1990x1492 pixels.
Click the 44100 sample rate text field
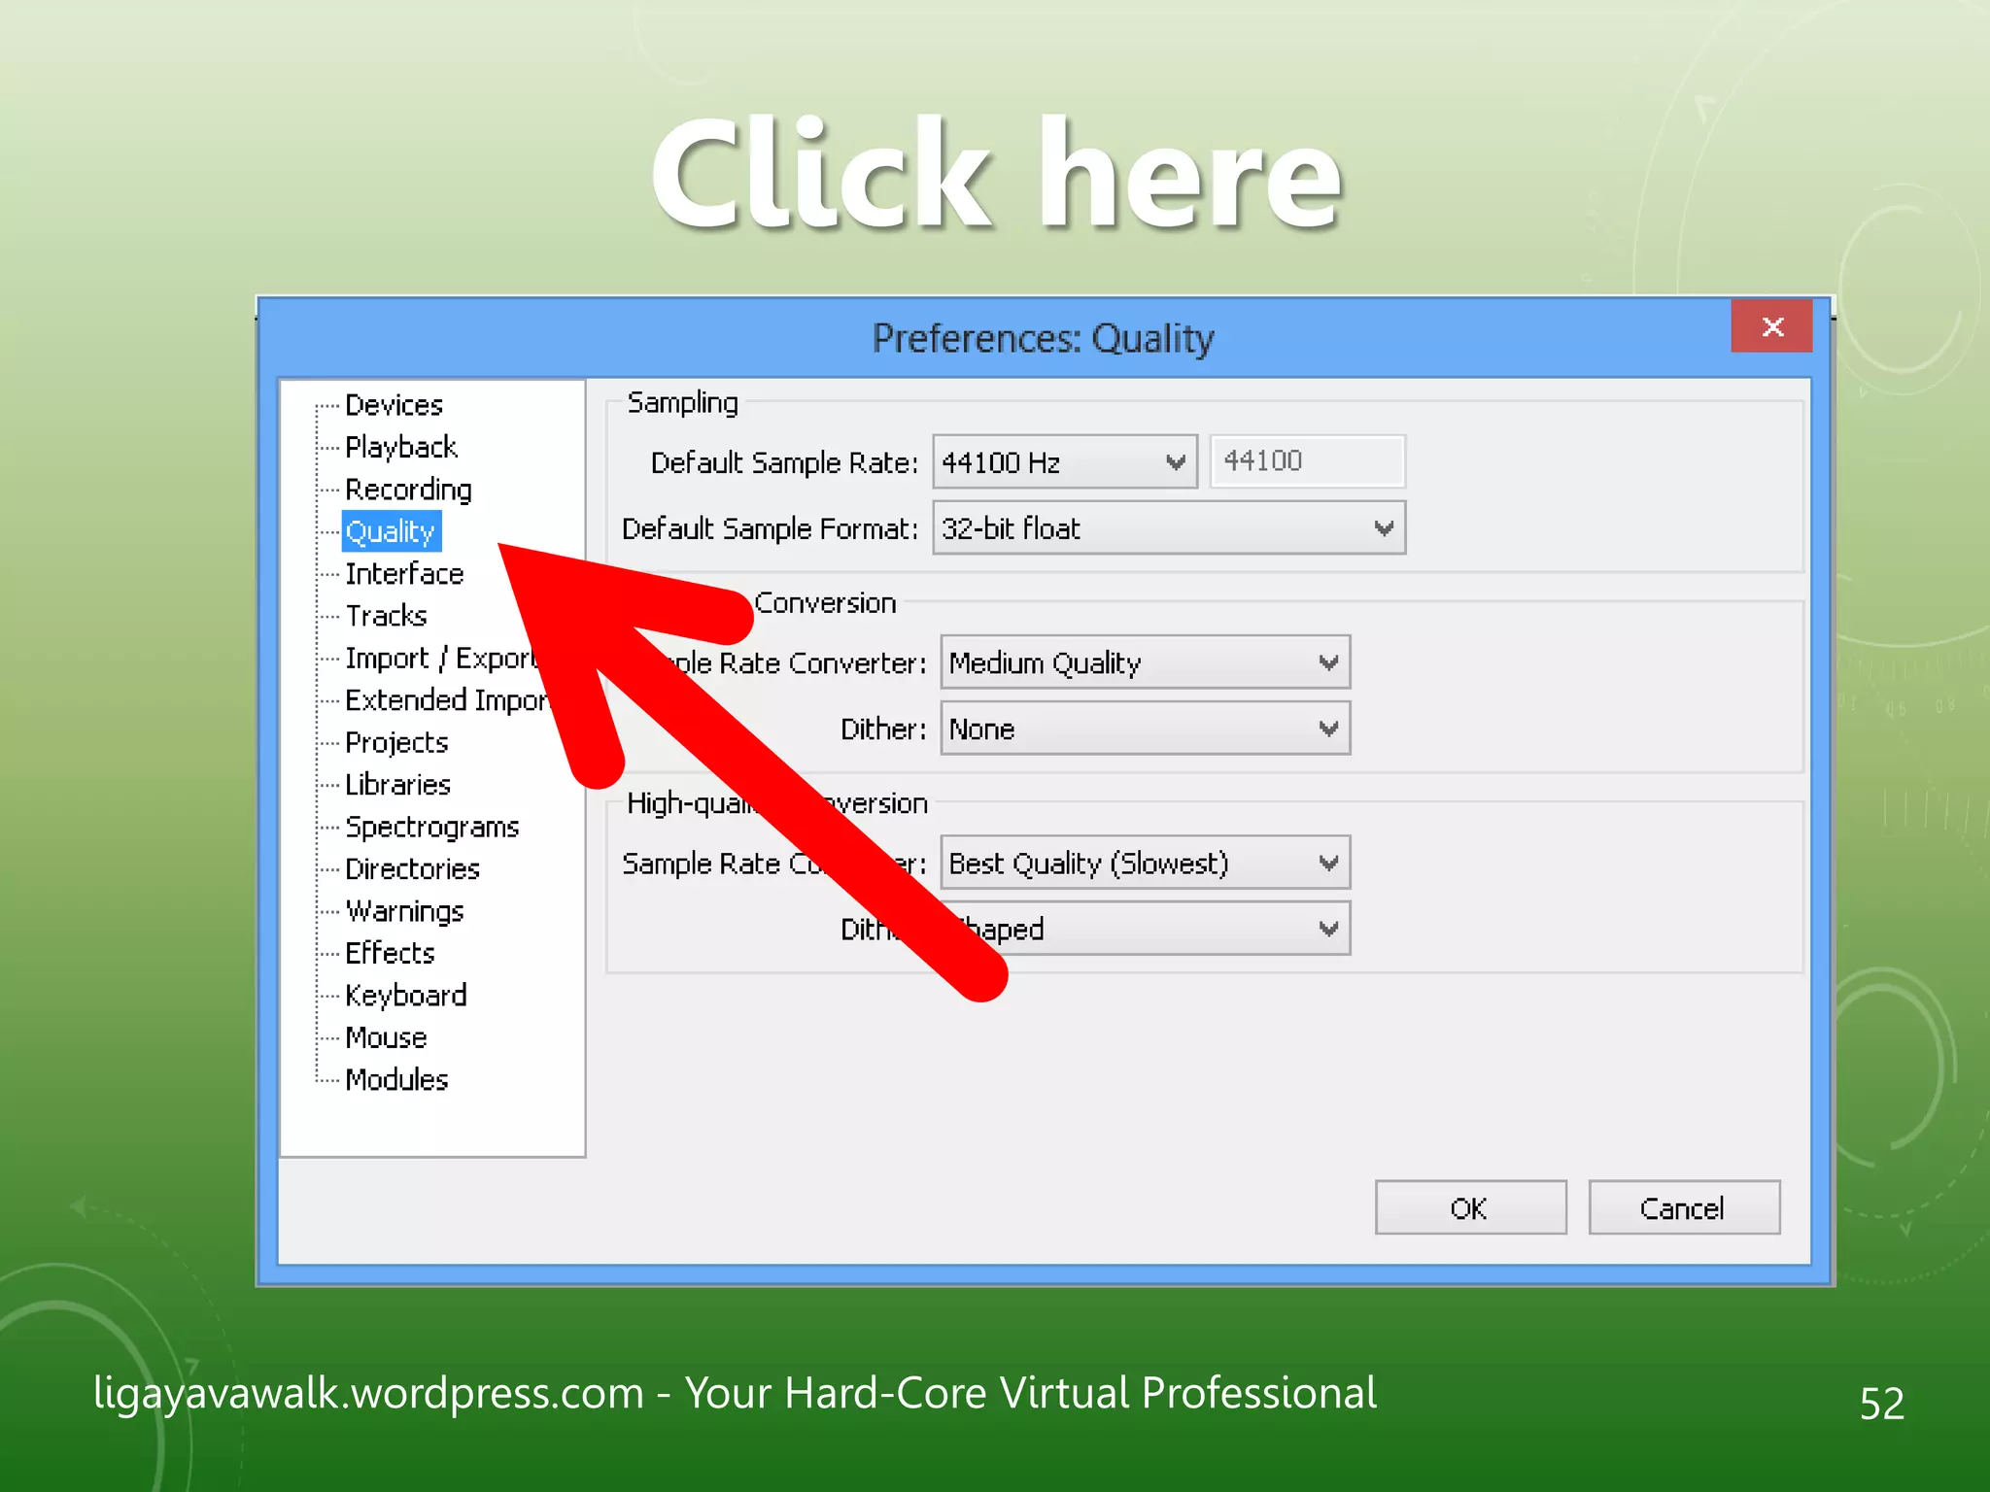1306,461
